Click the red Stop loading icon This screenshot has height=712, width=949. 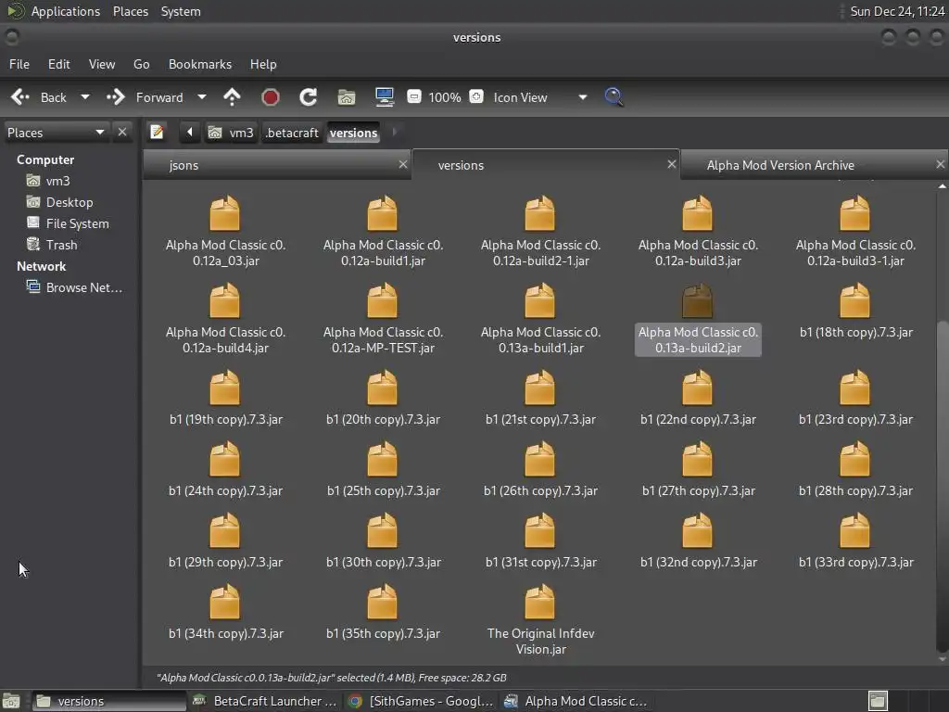[x=271, y=97]
